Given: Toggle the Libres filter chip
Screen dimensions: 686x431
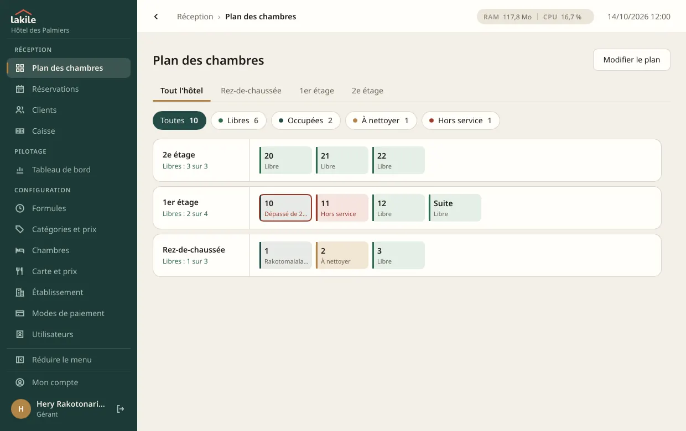Looking at the screenshot, I should pyautogui.click(x=238, y=120).
